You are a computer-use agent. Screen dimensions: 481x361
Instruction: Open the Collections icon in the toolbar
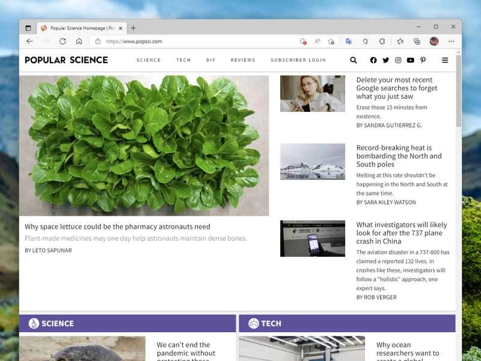[x=416, y=42]
